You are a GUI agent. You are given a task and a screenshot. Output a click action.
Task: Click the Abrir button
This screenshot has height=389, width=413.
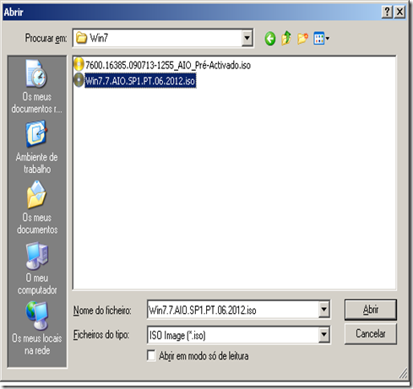click(x=371, y=310)
